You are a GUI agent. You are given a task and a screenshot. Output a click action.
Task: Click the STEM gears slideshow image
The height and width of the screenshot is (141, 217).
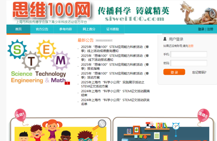tap(39, 62)
